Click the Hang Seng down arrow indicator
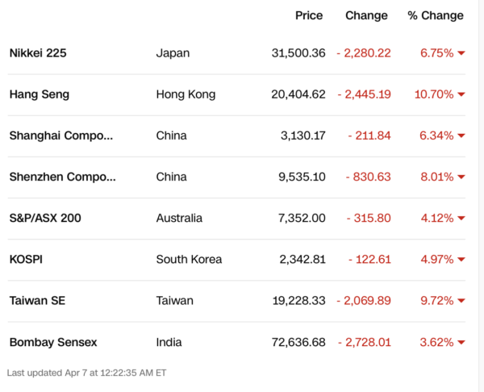Image resolution: width=484 pixels, height=392 pixels. pyautogui.click(x=461, y=95)
